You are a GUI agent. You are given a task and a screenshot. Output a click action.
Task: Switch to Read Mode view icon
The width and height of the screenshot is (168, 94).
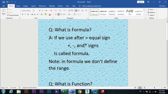tap(135, 88)
